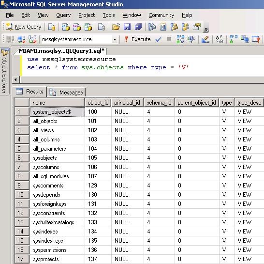
Task: Click the Open File folder icon
Action: [x=116, y=27]
